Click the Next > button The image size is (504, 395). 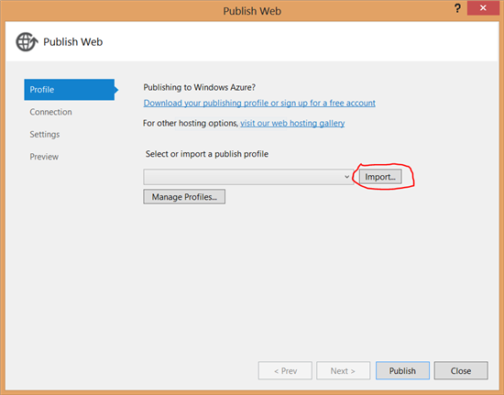(344, 370)
